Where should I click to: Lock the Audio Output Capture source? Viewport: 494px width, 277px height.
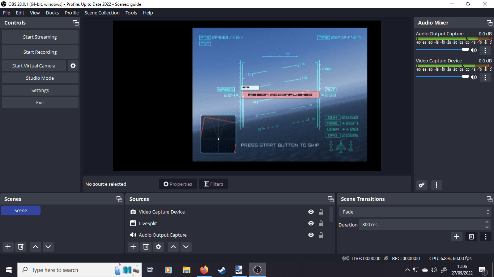(321, 235)
